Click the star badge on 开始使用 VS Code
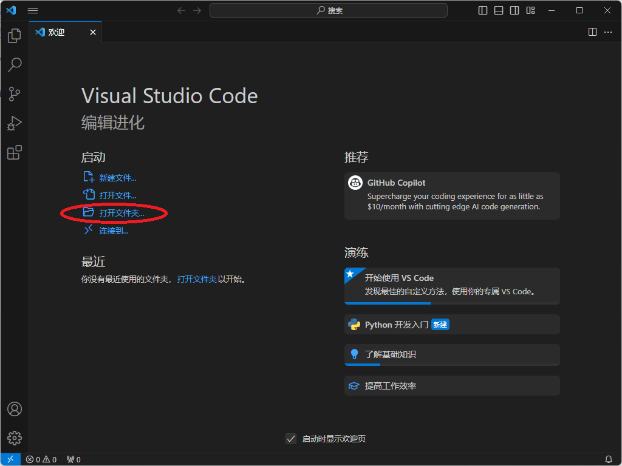The width and height of the screenshot is (622, 466). [x=350, y=274]
